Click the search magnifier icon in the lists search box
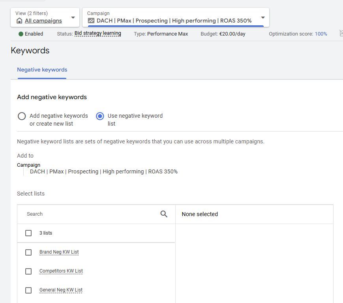Viewport: 343px width, 303px height. point(163,214)
